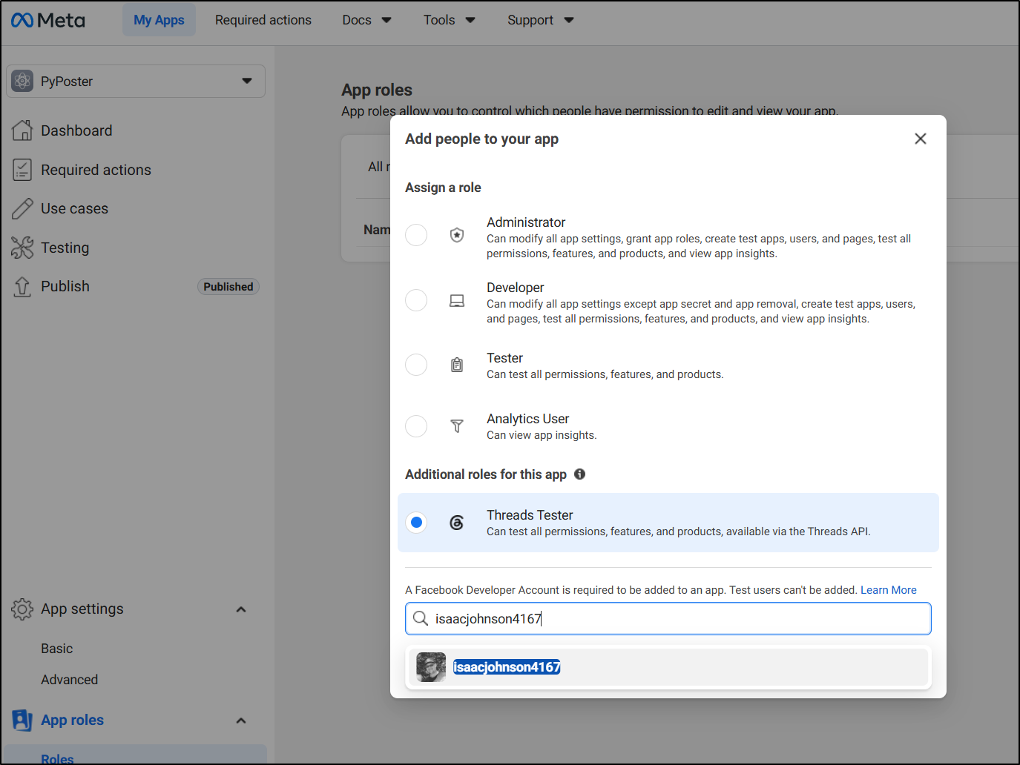Viewport: 1020px width, 765px height.
Task: Click the Tester clipboard icon
Action: tap(457, 365)
